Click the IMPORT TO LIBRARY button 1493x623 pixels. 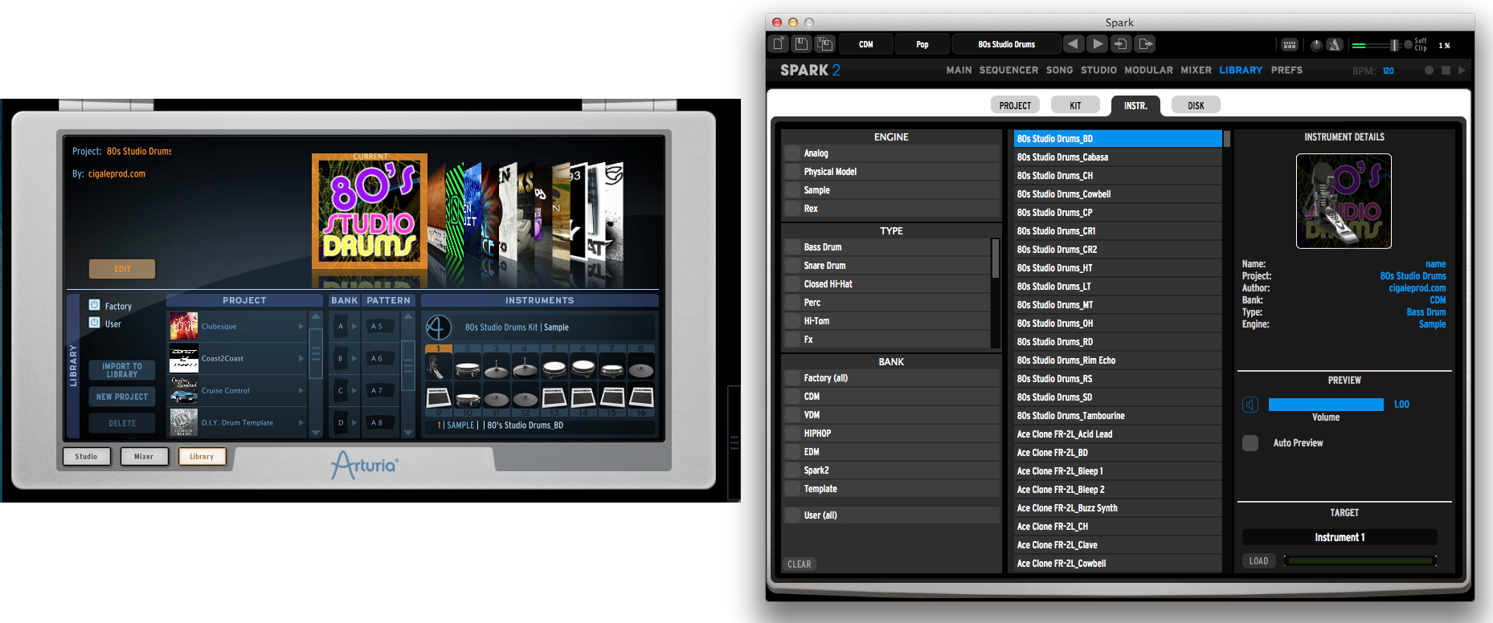point(122,370)
